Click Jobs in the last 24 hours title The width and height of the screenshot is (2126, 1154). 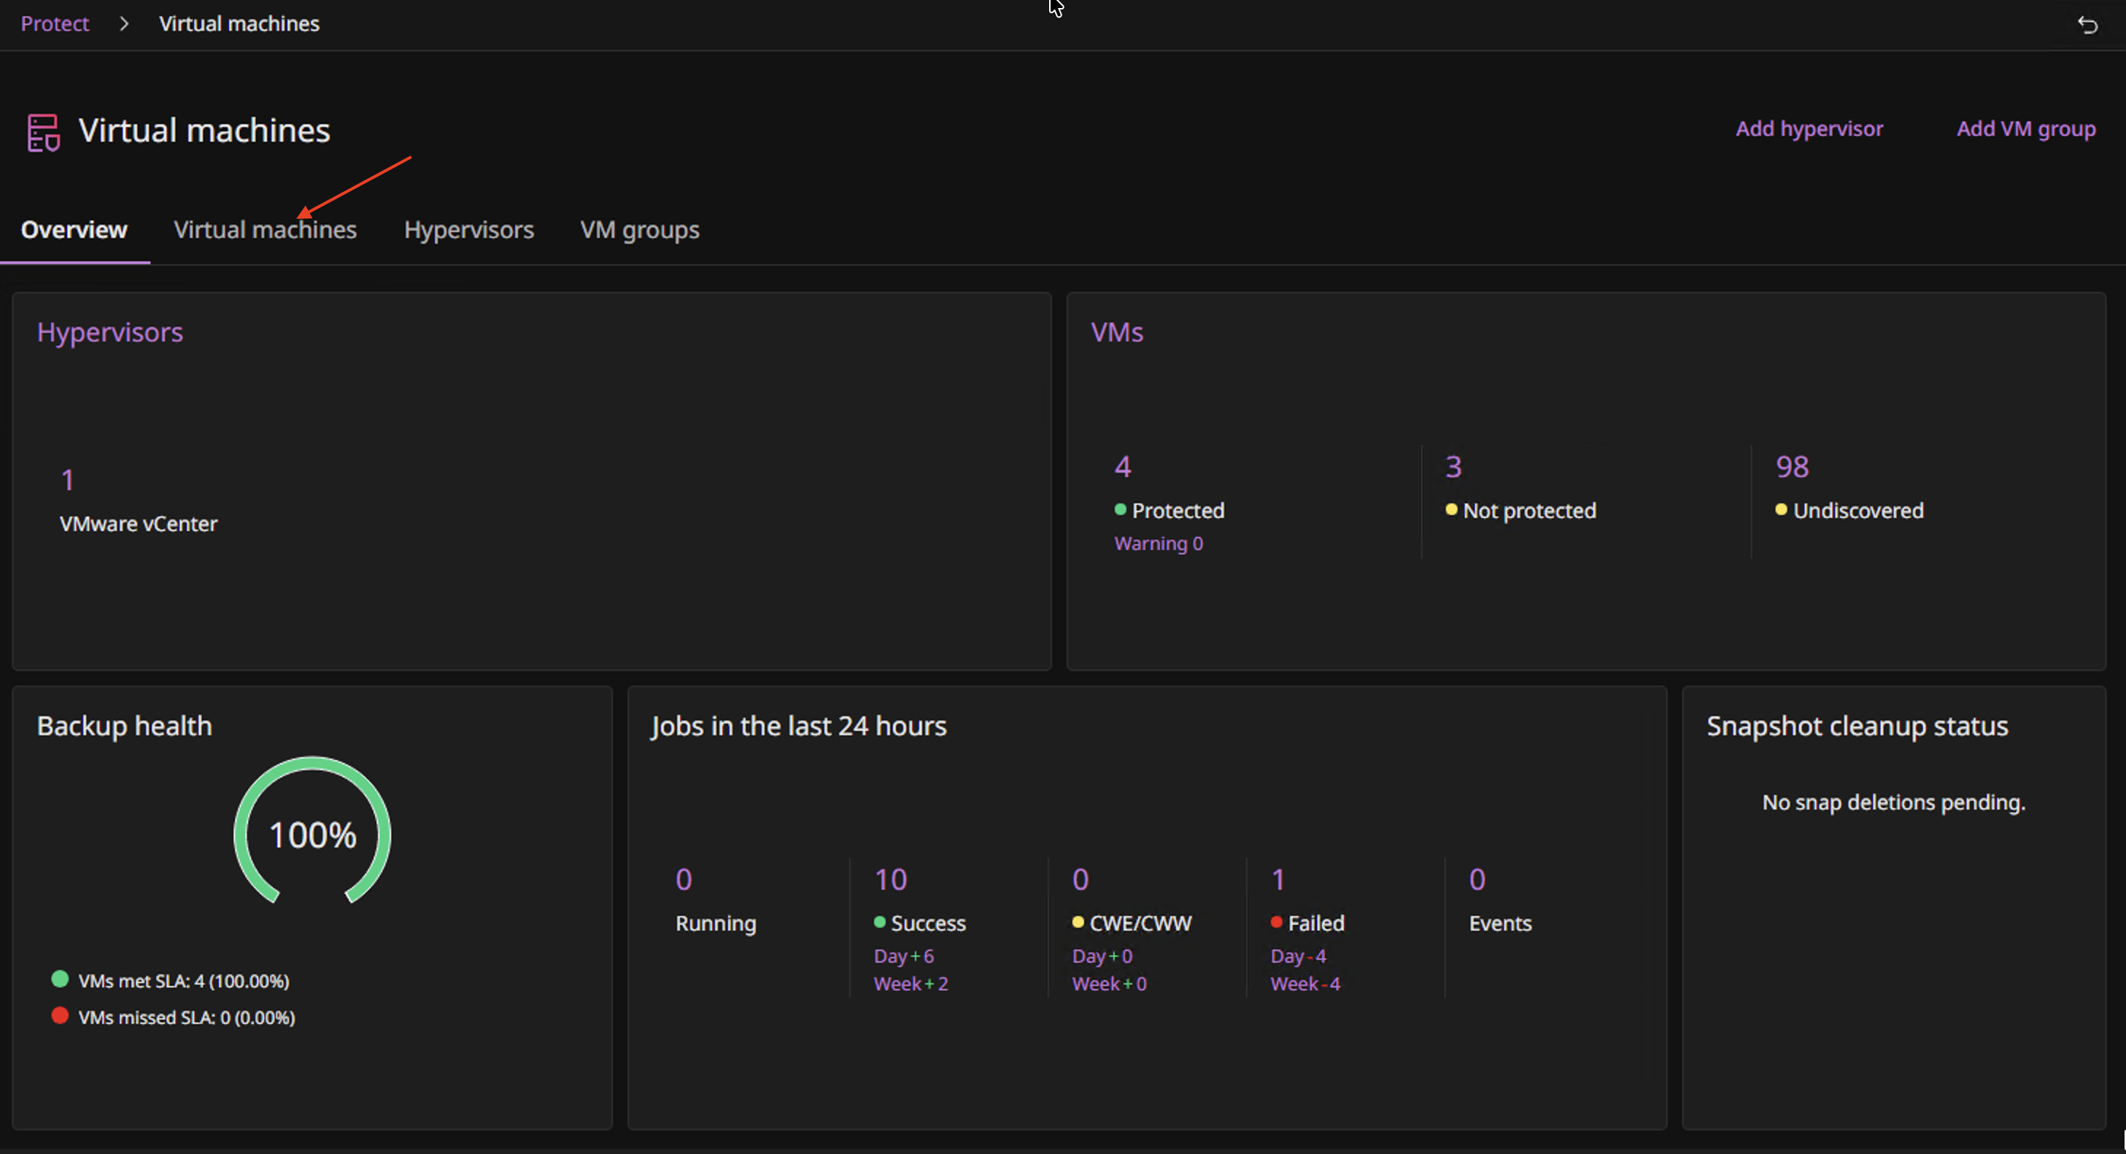(x=799, y=725)
